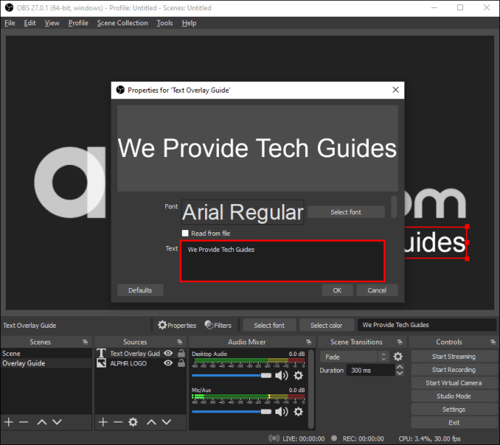The height and width of the screenshot is (445, 500).
Task: Remove the selected scene with minus icon
Action: pos(23,422)
